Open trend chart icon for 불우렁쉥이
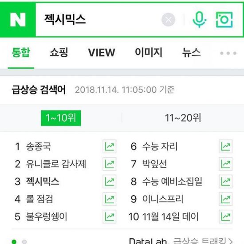The image size is (244, 244). click(x=110, y=216)
